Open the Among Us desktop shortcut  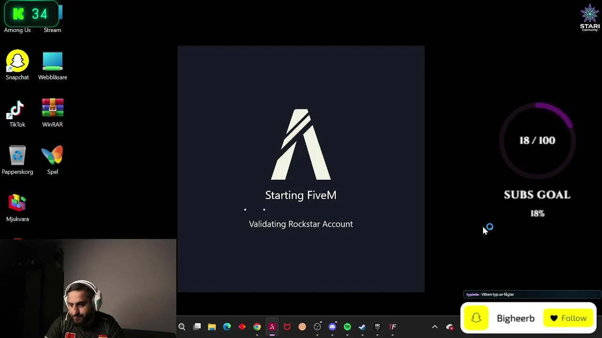coord(17,30)
